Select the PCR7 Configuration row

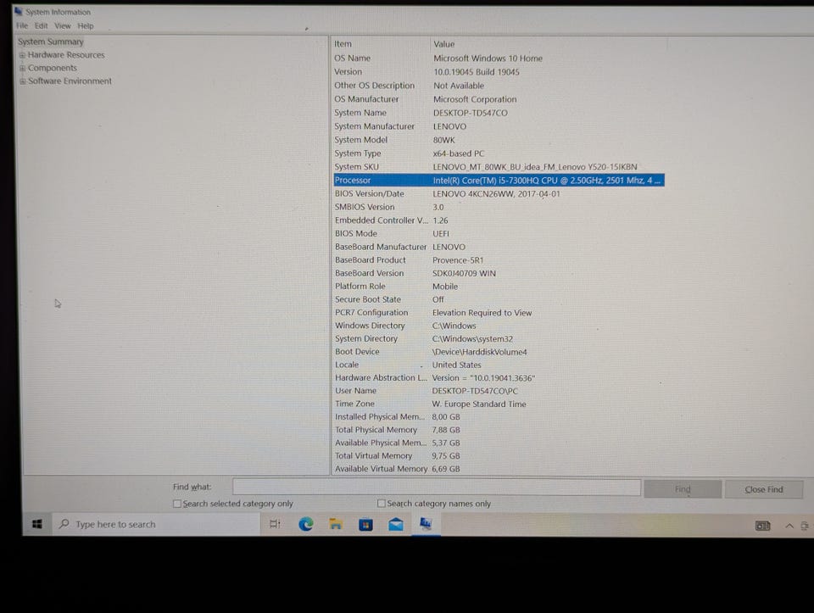(499, 313)
